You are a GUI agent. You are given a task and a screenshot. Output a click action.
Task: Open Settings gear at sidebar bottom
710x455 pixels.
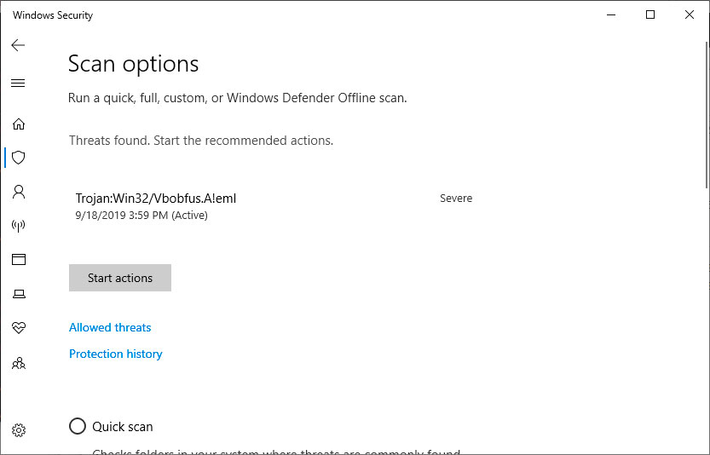click(x=18, y=430)
